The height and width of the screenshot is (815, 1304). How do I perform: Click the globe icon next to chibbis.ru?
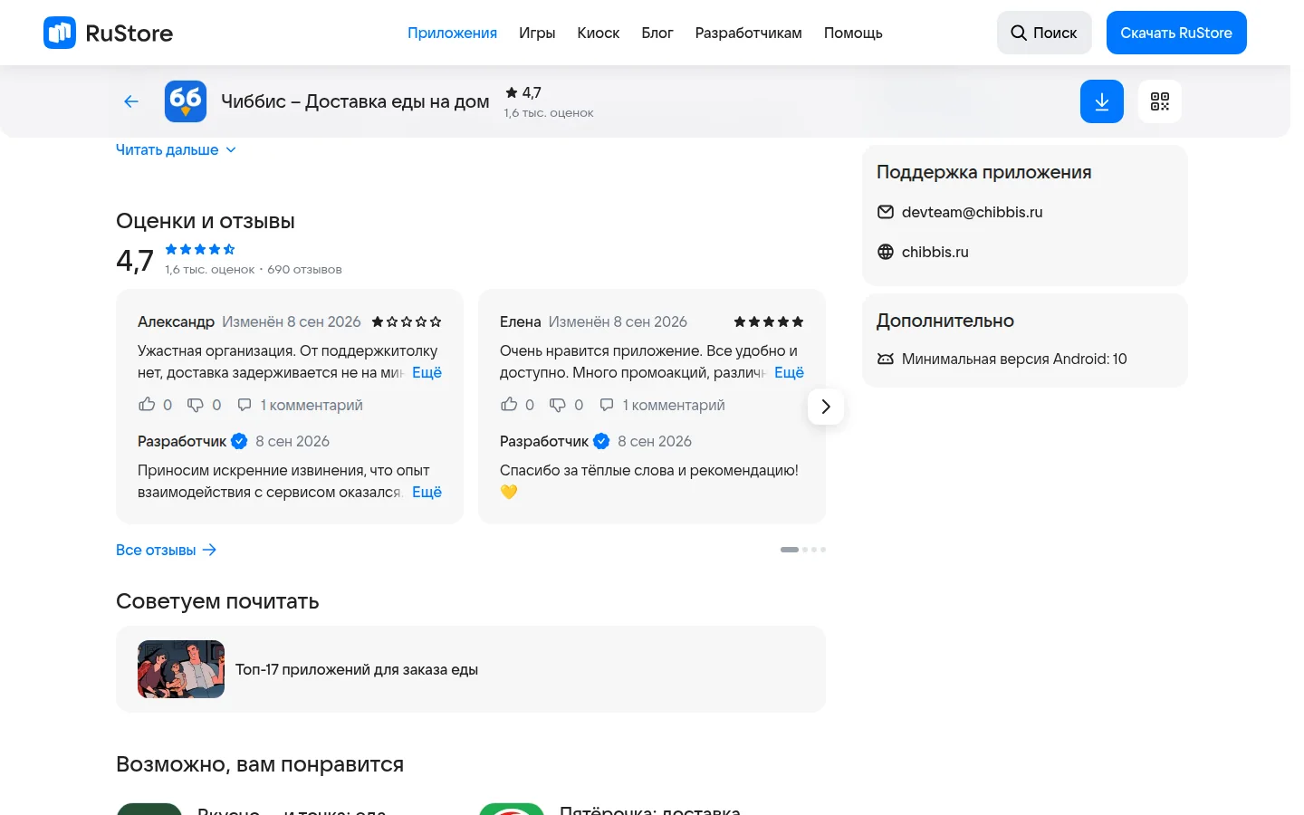886,252
